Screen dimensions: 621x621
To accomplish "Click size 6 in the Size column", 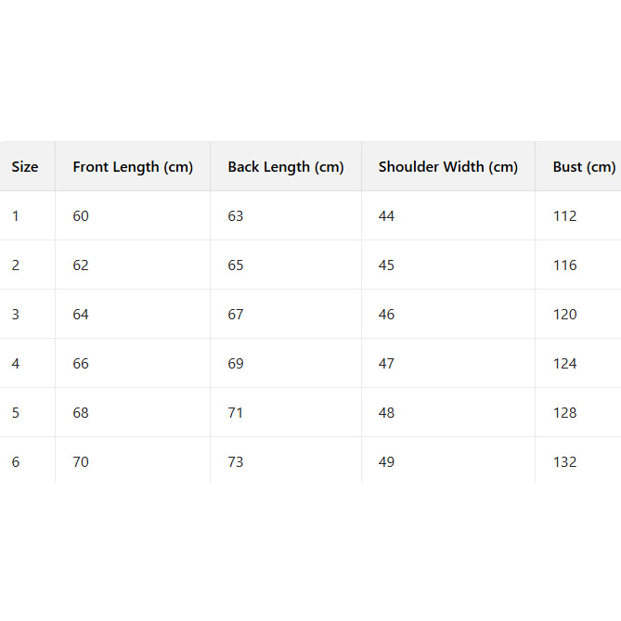I will coord(16,462).
